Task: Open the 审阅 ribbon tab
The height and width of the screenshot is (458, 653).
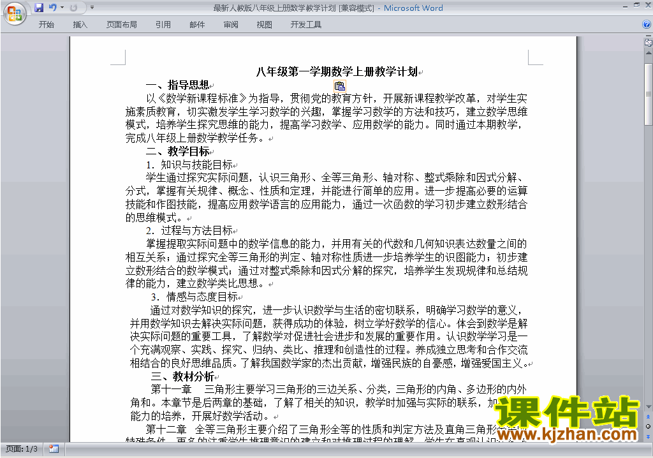Action: click(x=231, y=25)
